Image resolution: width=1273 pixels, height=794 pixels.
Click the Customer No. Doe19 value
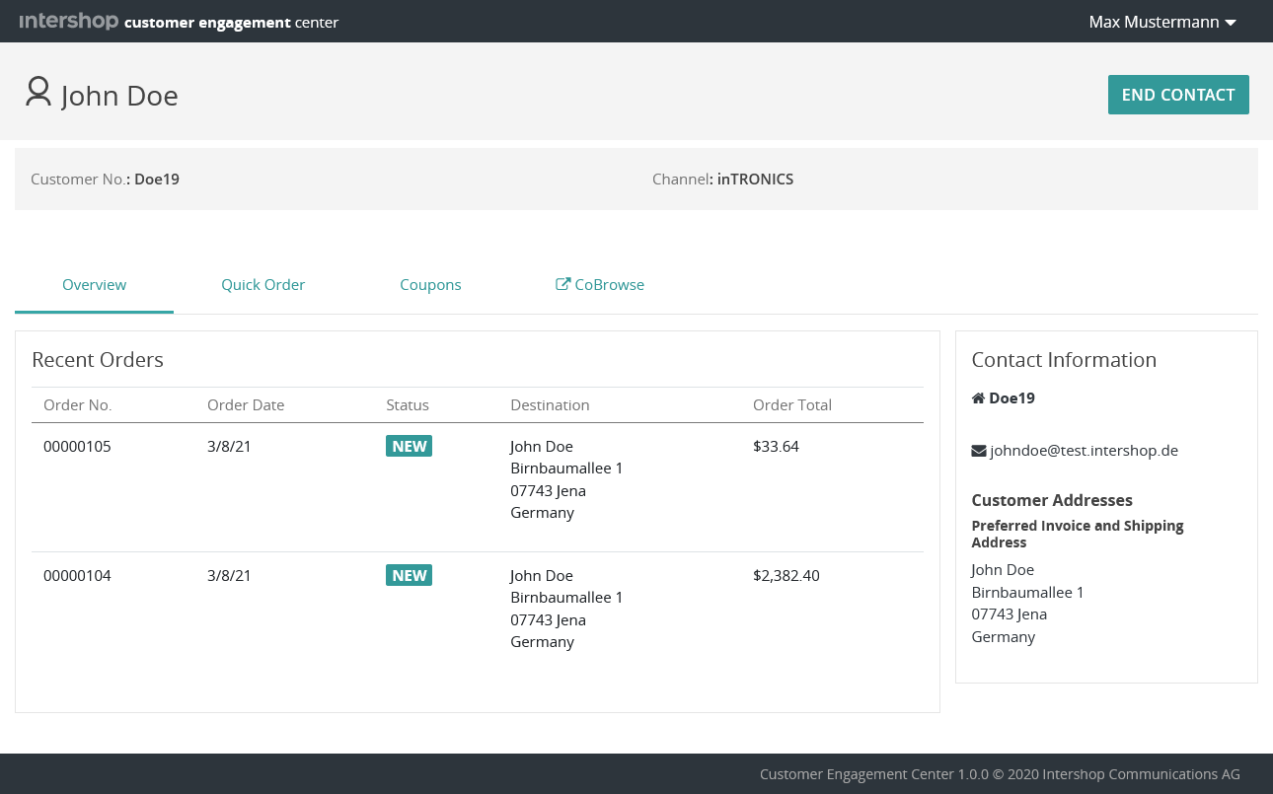pos(157,180)
